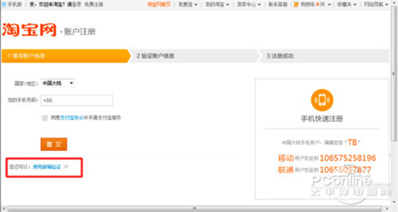Expand the 购物车 dropdown
This screenshot has width=398, height=212.
coord(329,5)
